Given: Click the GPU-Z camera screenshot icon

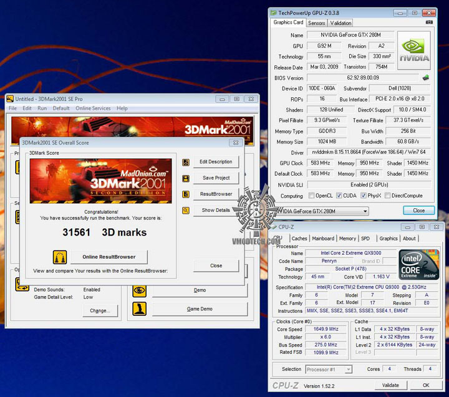Looking at the screenshot, I should pyautogui.click(x=429, y=22).
